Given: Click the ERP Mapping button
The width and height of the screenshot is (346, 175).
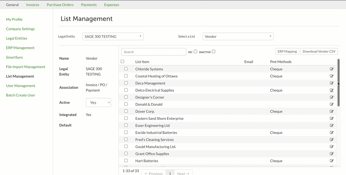Looking at the screenshot, I should pyautogui.click(x=287, y=51).
